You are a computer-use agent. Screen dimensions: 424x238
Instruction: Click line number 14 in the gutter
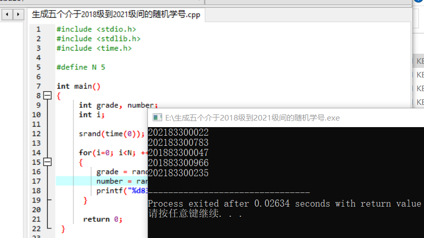(36, 153)
